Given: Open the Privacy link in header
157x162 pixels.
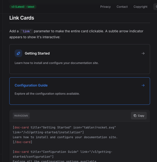Looking at the screenshot, I should (105, 7).
